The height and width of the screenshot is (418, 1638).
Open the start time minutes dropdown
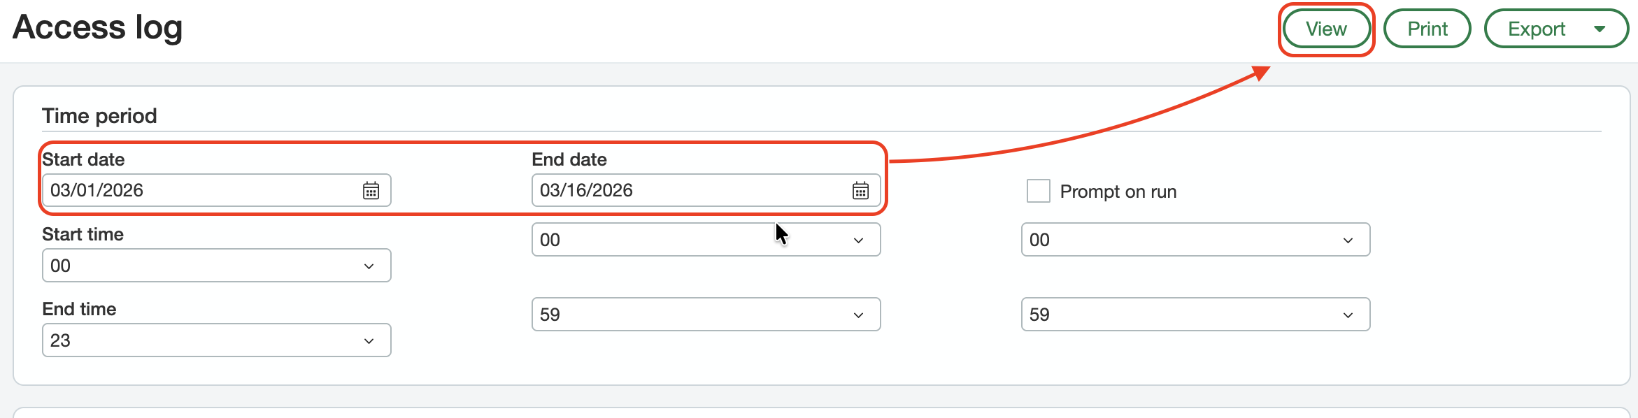pyautogui.click(x=706, y=239)
